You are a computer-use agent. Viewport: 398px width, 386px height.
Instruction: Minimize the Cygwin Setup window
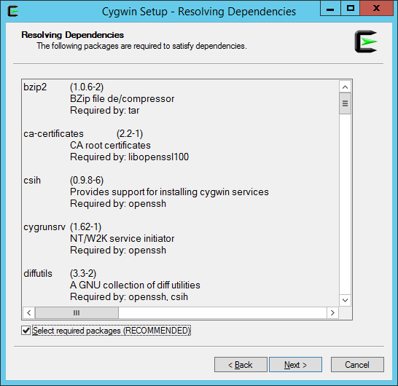[x=330, y=8]
